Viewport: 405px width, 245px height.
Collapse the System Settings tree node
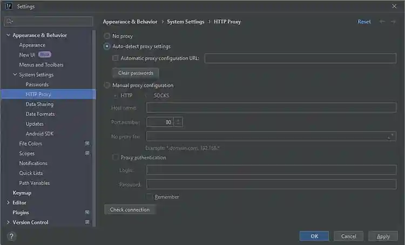(15, 74)
